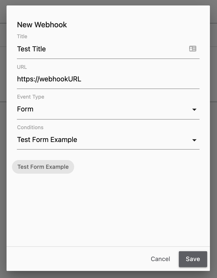Click the 'URL' field label
The height and width of the screenshot is (278, 217).
tap(22, 67)
